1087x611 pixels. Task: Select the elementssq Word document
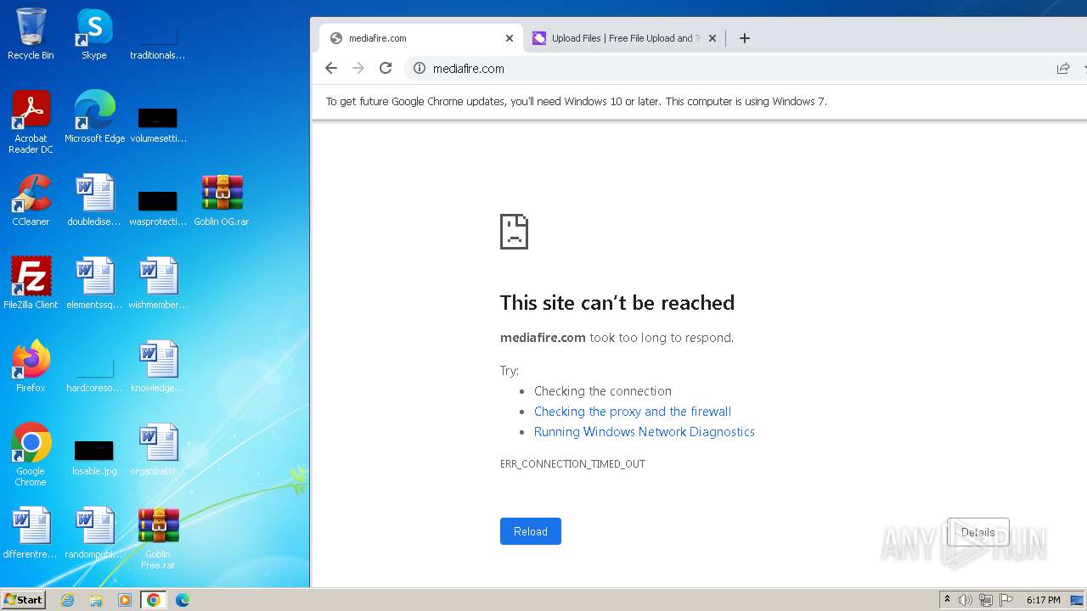[x=94, y=283]
